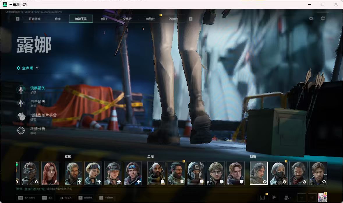Open the mail inbox envelope icon
Screen dimensions: 343x203
(x=311, y=18)
